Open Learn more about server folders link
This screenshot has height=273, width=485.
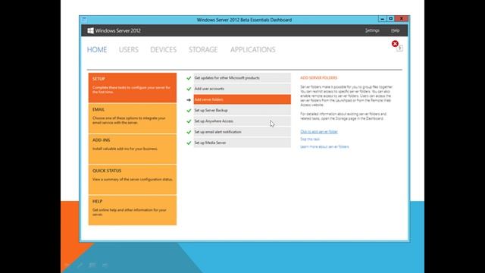coord(324,146)
